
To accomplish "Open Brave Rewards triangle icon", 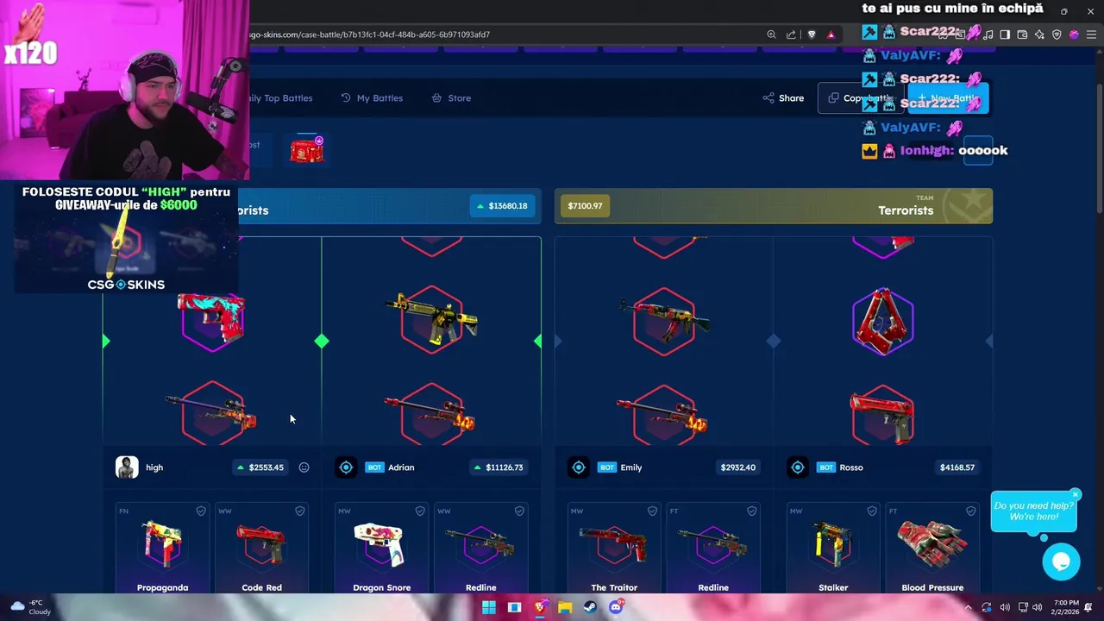I will pyautogui.click(x=831, y=34).
